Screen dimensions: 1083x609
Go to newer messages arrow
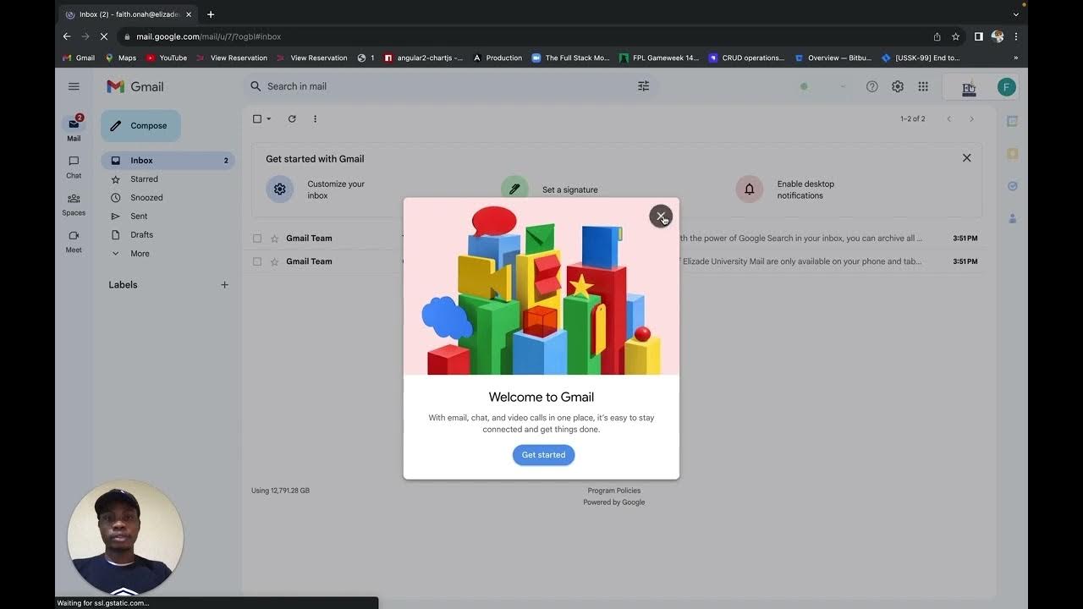pos(948,119)
